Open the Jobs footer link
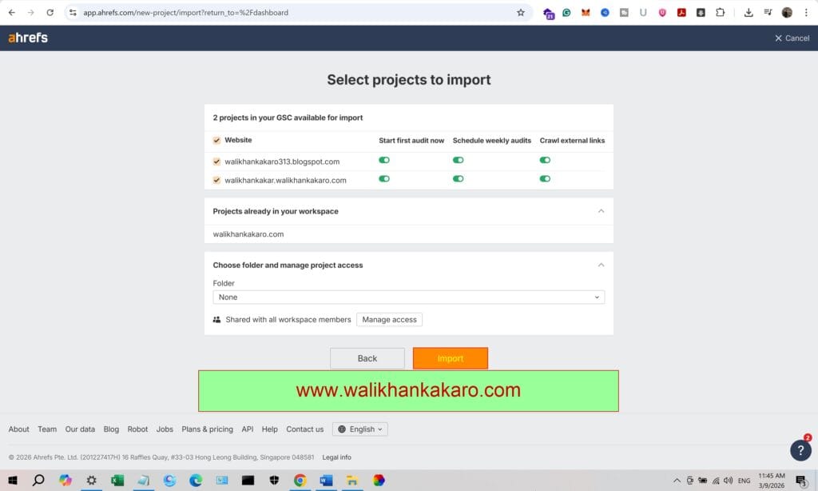Screen dimensions: 818x491 coord(165,429)
